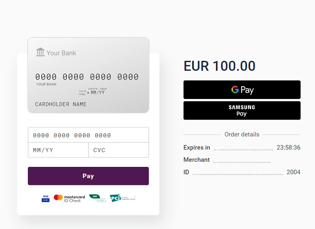Click the Google G logo

click(235, 90)
